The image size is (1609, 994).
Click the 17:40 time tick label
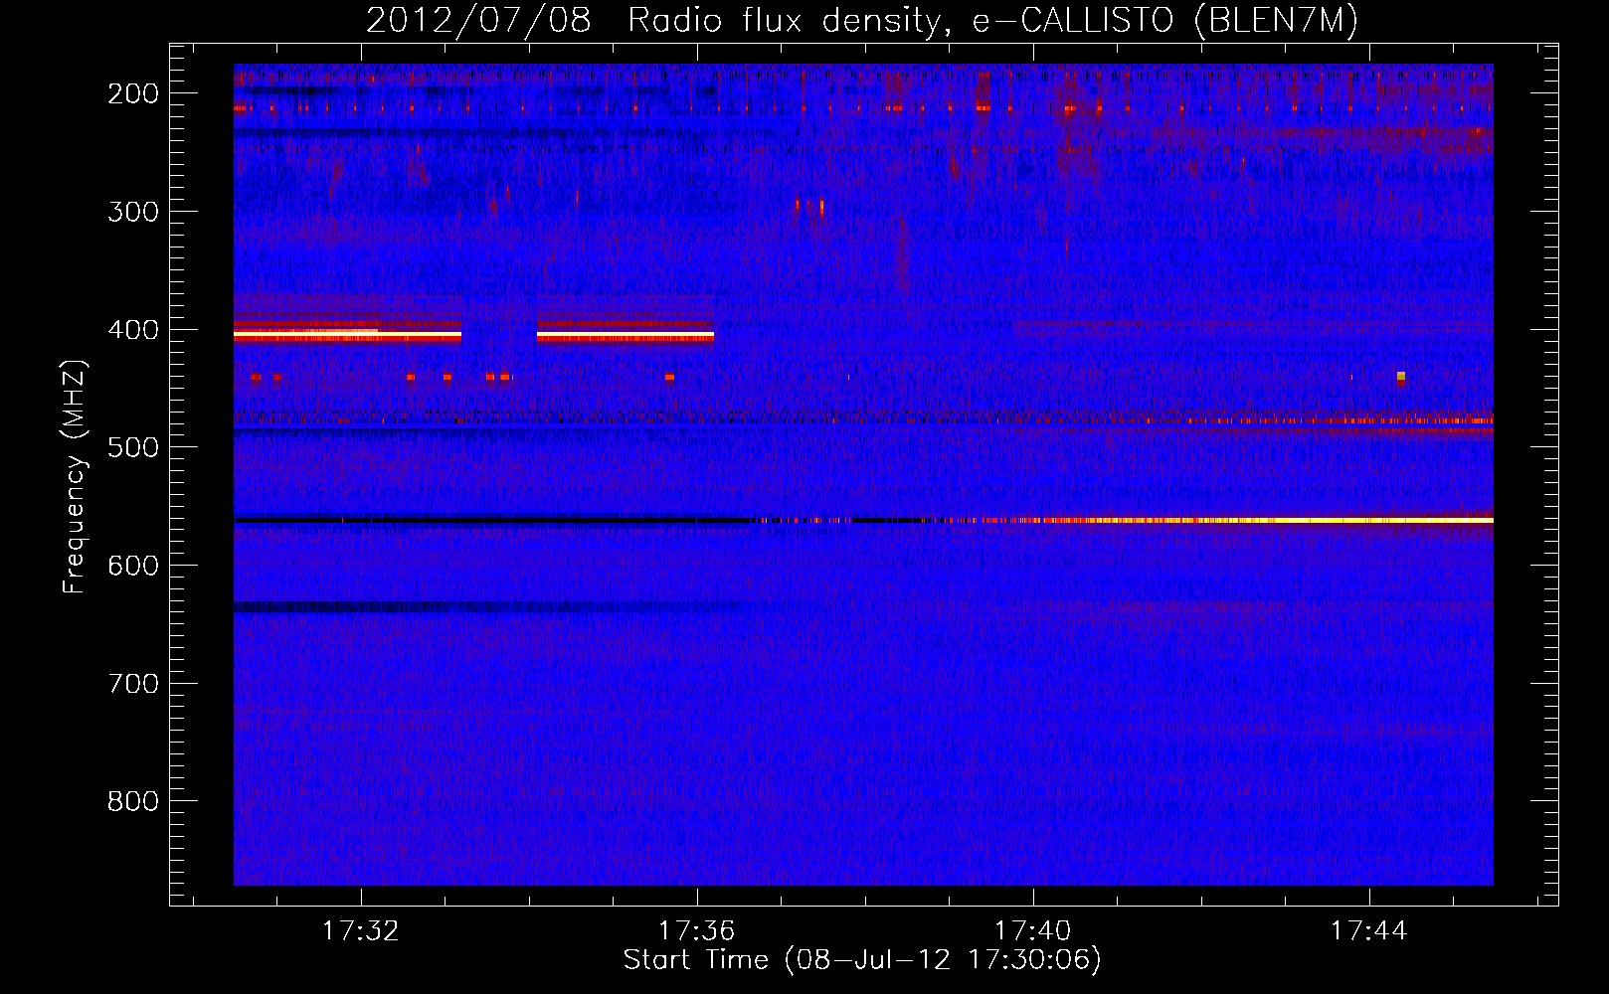1033,930
